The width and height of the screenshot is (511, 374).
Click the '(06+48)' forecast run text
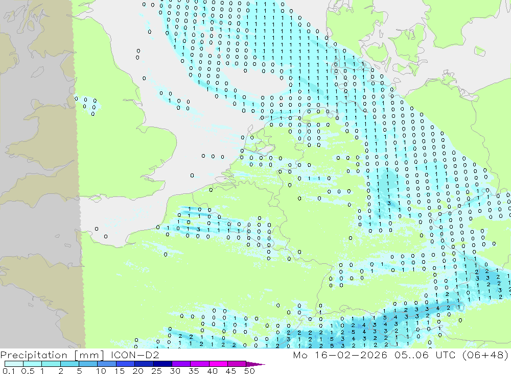(x=485, y=355)
